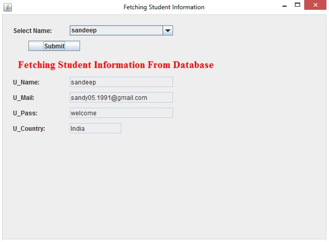Click the red Fetching Student Information heading
The width and height of the screenshot is (329, 242).
coord(116,65)
